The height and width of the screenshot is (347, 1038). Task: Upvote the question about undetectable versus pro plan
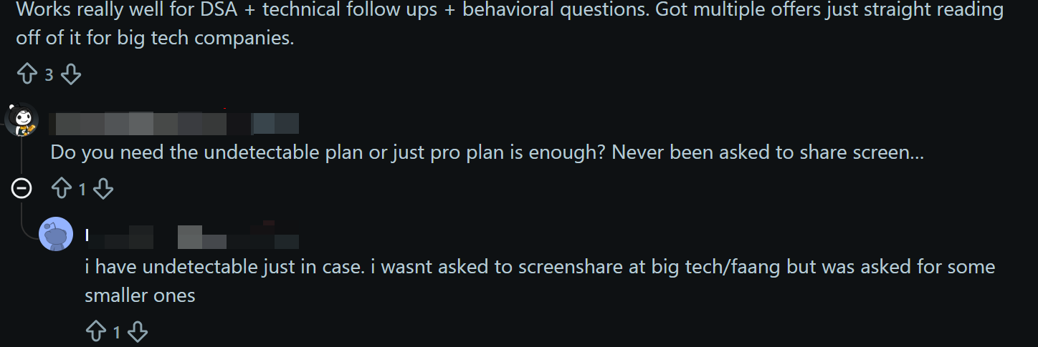click(x=61, y=188)
